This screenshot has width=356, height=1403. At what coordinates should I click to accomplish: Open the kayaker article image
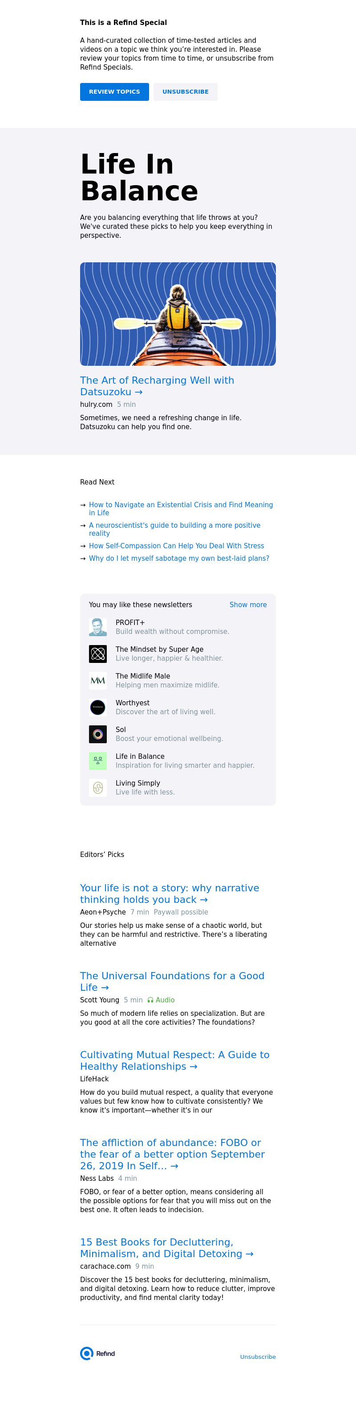click(x=178, y=314)
